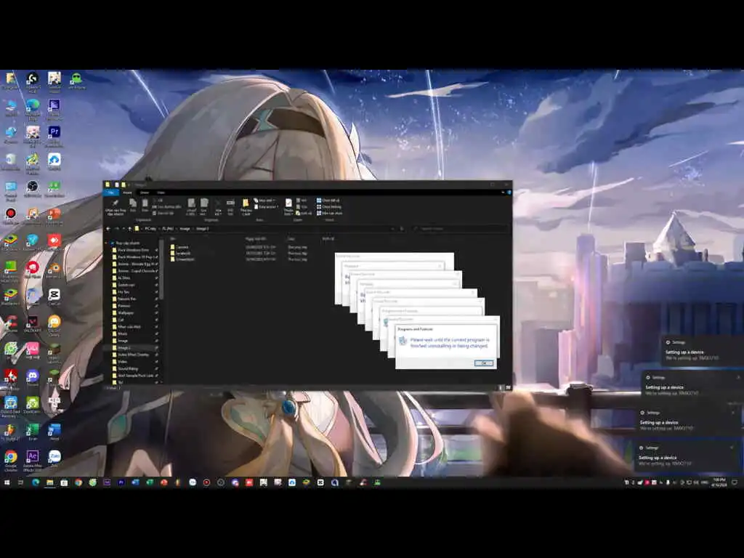Screen dimensions: 744x558
Task: Switch to the View ribbon tab
Action: pyautogui.click(x=161, y=193)
